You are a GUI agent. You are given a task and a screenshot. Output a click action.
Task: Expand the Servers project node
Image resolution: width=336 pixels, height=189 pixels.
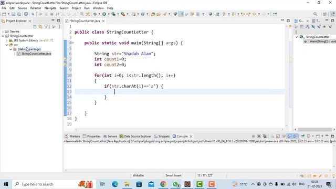point(3,31)
